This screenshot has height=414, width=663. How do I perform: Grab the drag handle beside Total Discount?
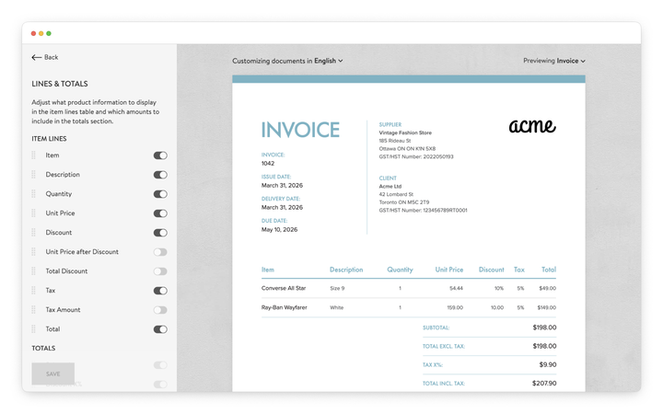click(34, 271)
